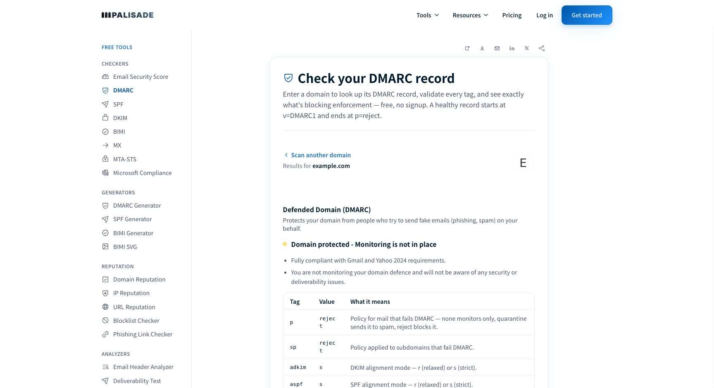Click the MX arrow icon
The width and height of the screenshot is (714, 388).
point(105,145)
